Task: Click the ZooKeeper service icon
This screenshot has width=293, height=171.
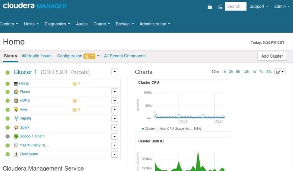Action: pos(16,154)
